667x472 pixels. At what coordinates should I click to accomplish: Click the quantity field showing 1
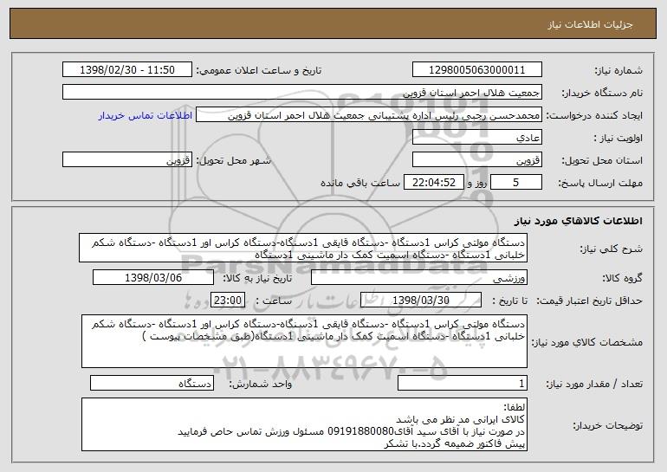coord(463,384)
